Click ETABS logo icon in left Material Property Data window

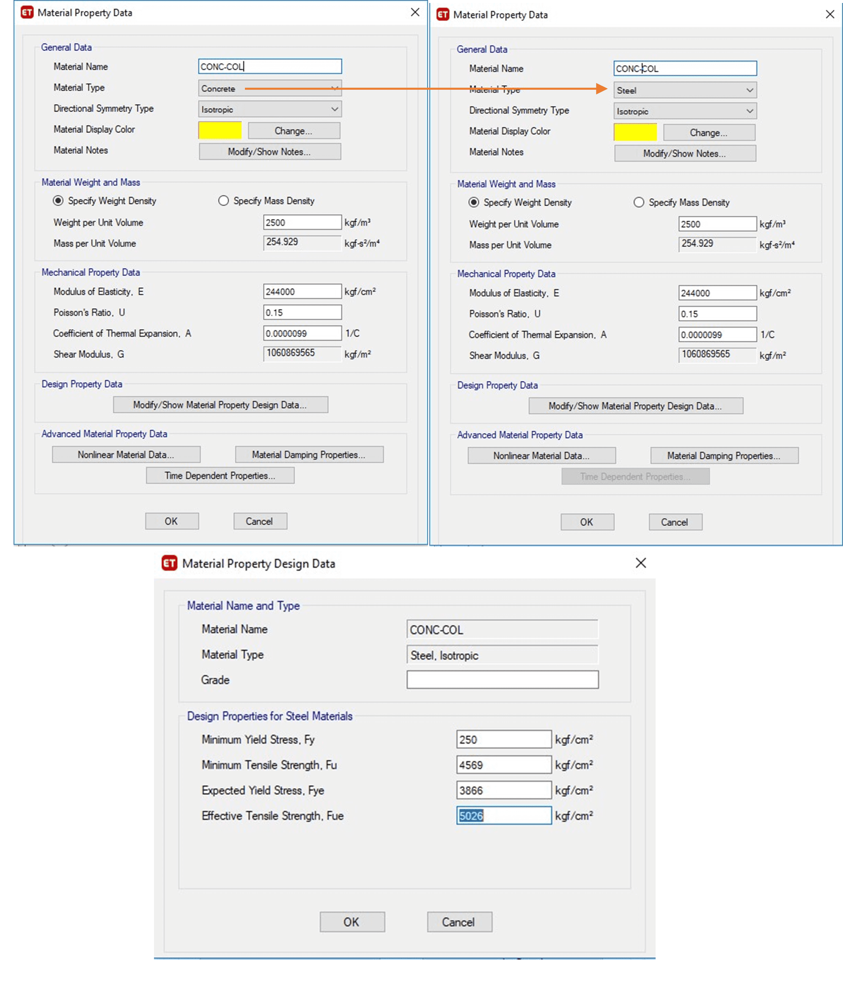pyautogui.click(x=27, y=12)
